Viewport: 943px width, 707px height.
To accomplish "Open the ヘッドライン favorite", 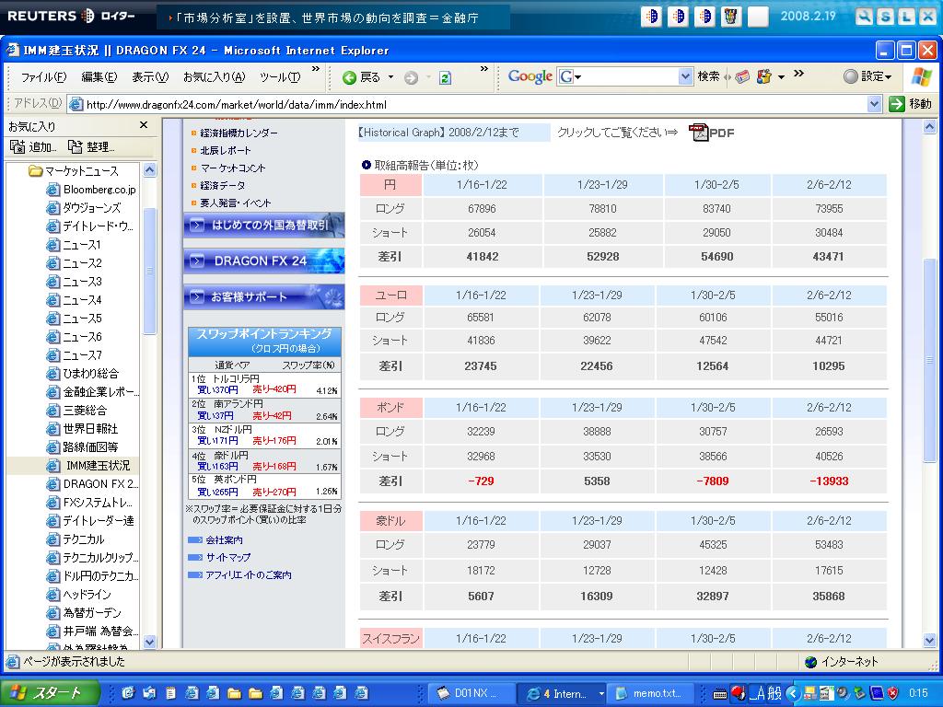I will [x=79, y=595].
